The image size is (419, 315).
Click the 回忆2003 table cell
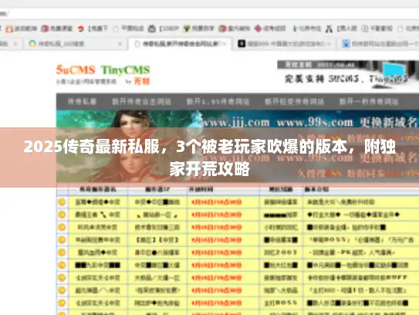point(281,252)
